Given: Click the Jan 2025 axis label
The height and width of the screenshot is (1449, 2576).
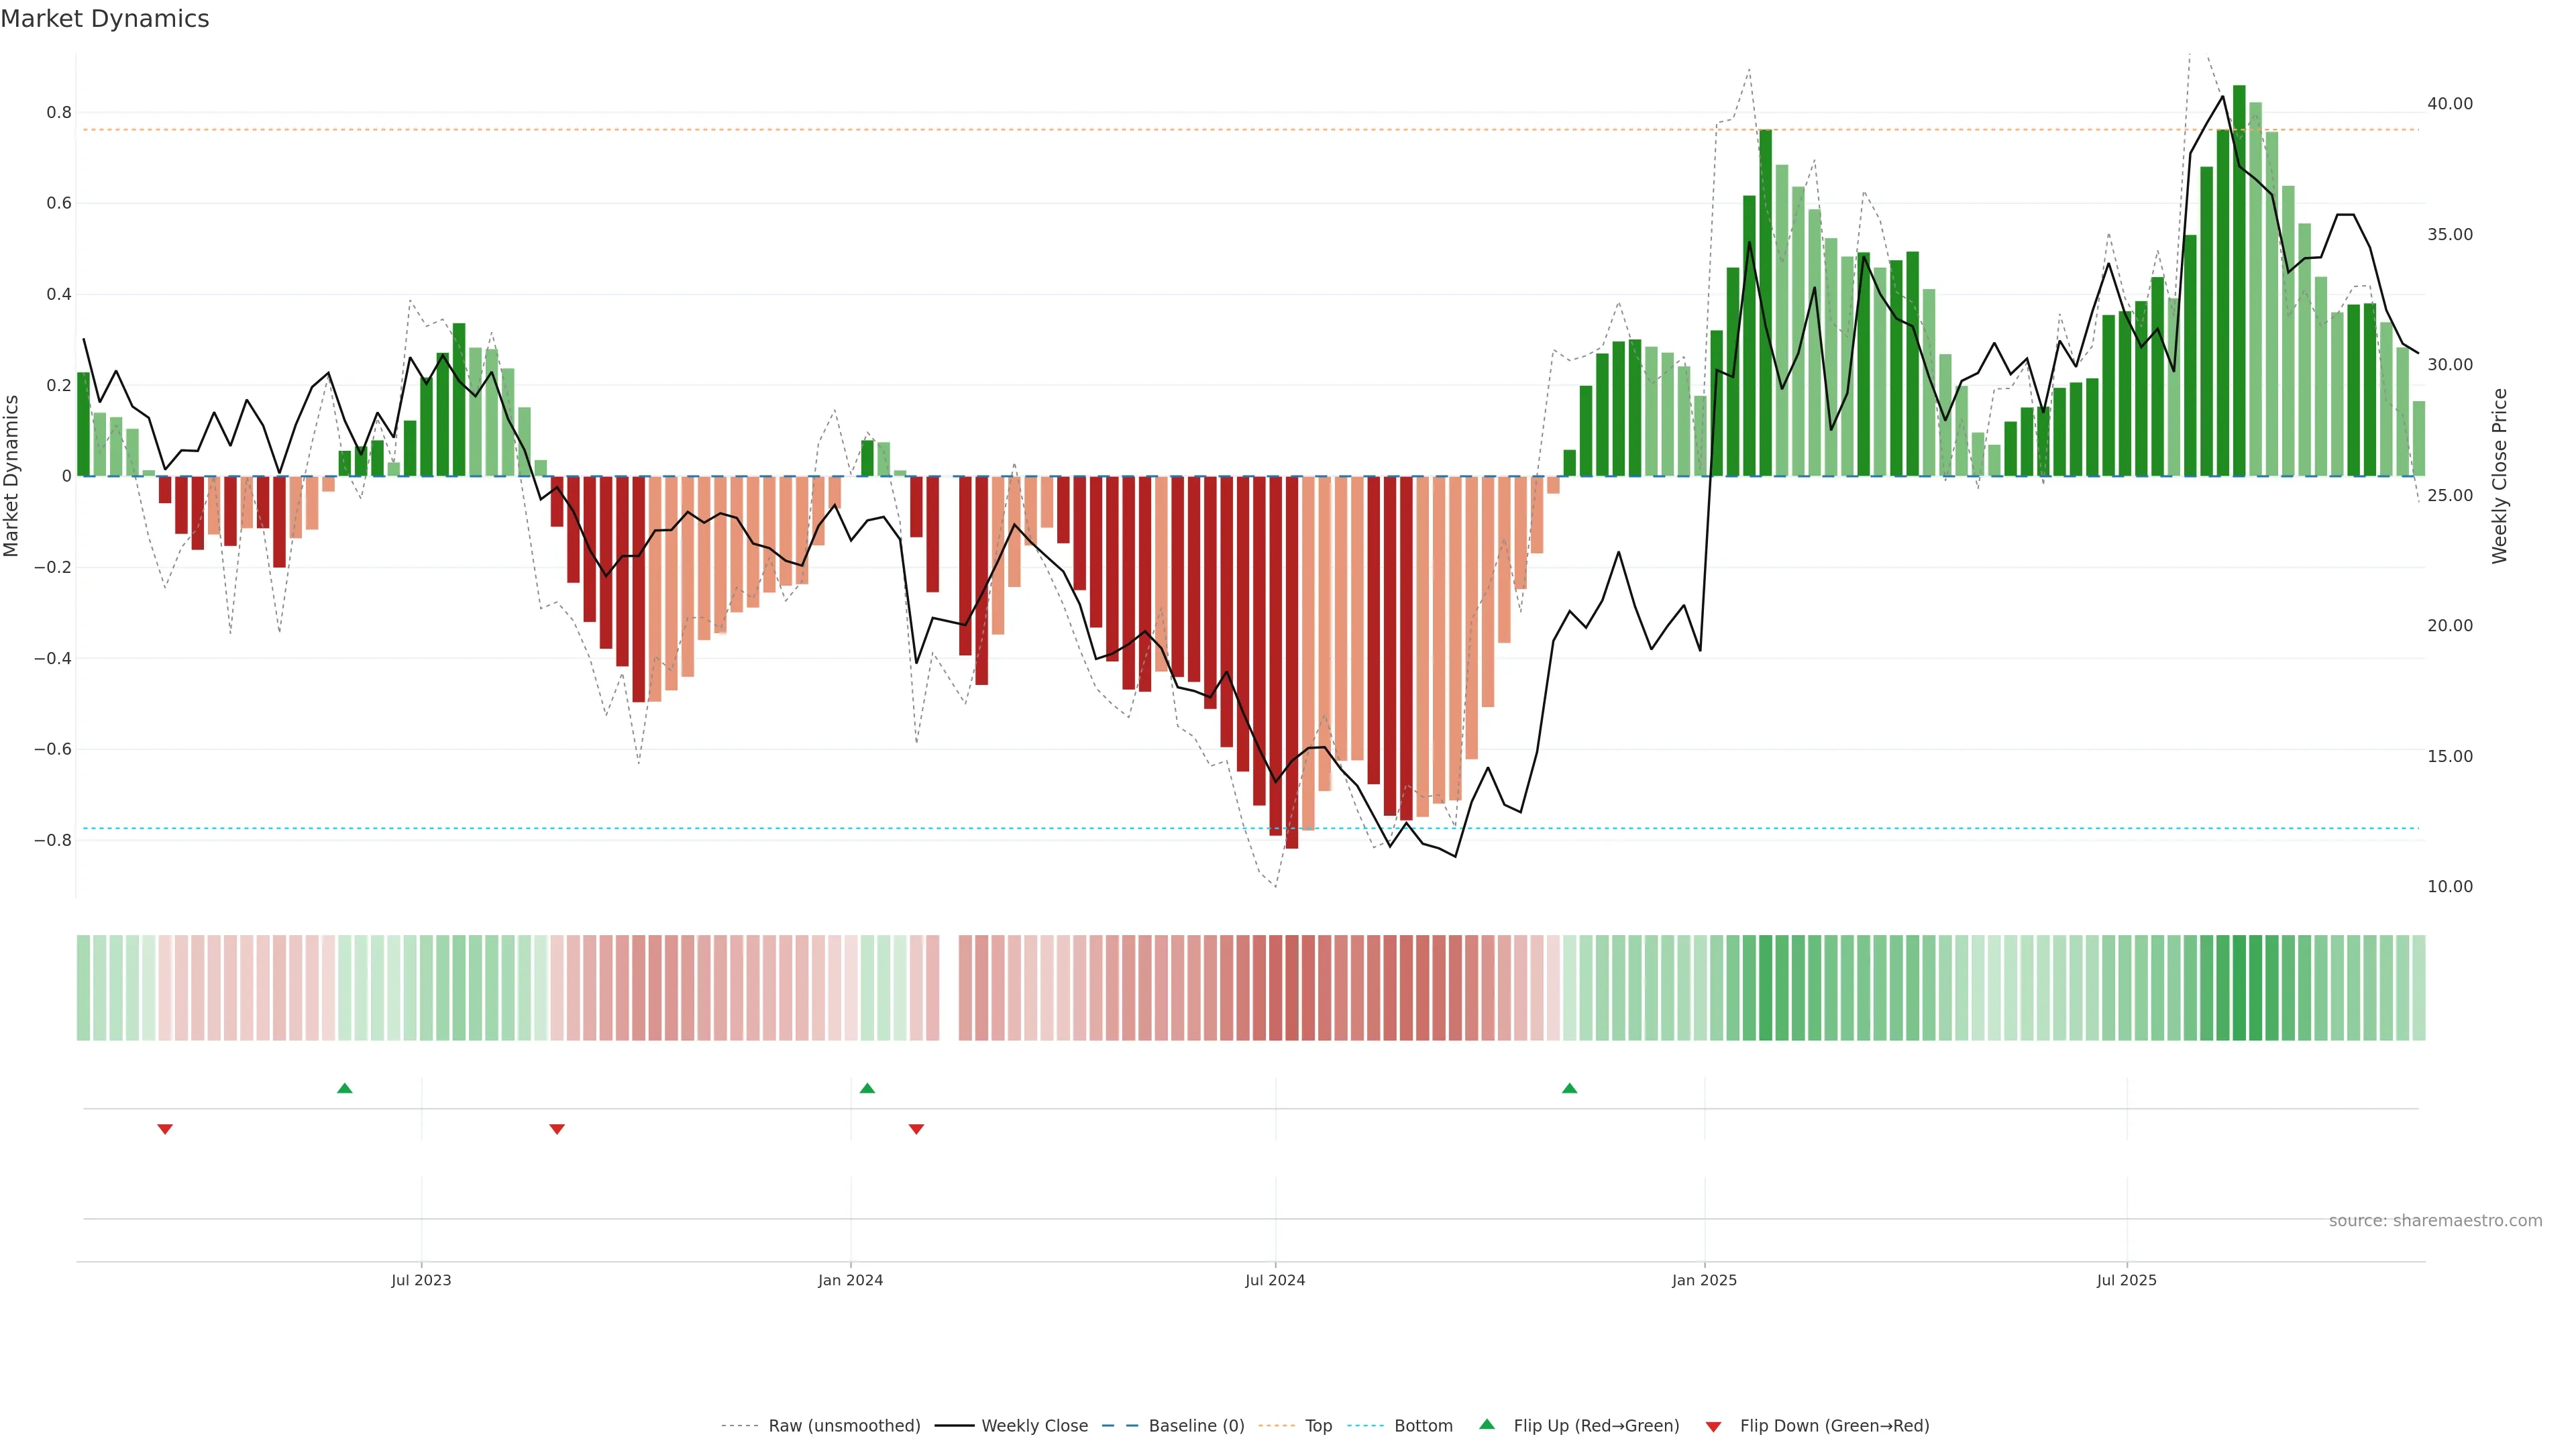Looking at the screenshot, I should (1704, 1281).
